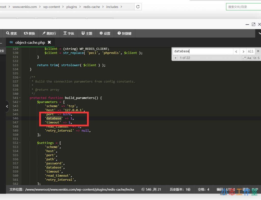Click the redis-cache breadcrumb folder
This screenshot has height=200, width=261.
pos(92,7)
